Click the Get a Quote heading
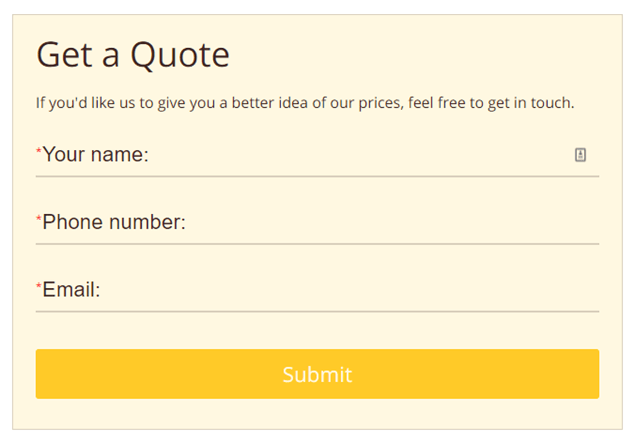 coord(133,54)
